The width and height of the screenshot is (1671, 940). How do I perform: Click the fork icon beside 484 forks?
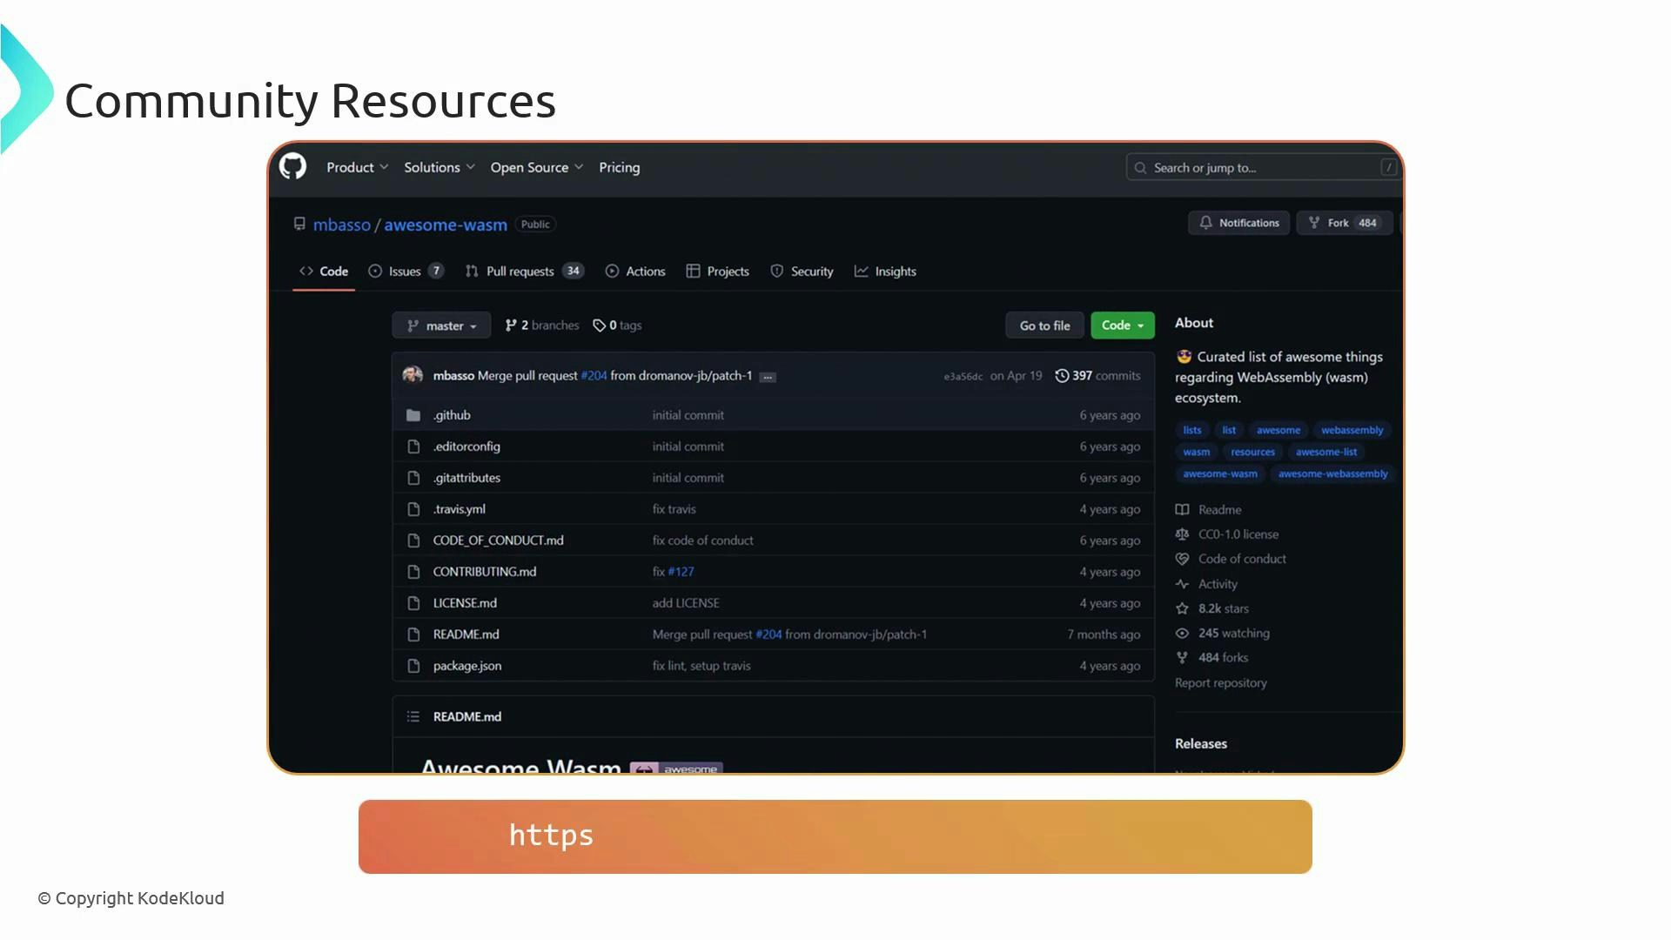[1183, 657]
